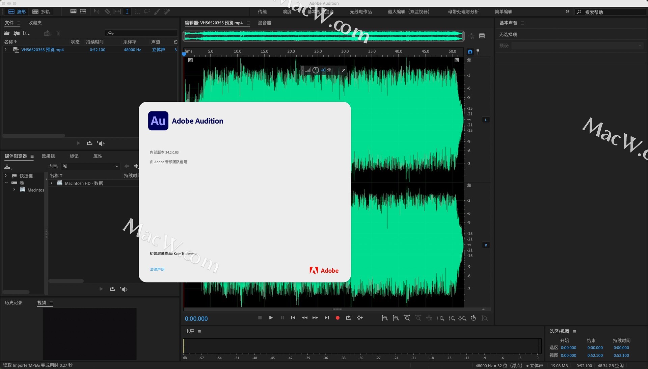Click the navigator list settings icon

[482, 36]
